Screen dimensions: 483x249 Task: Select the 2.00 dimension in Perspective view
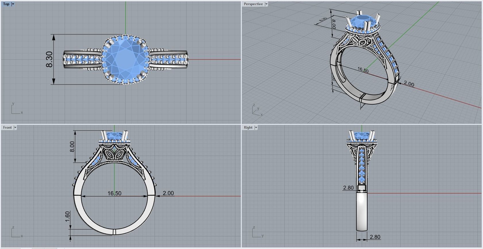coord(409,84)
